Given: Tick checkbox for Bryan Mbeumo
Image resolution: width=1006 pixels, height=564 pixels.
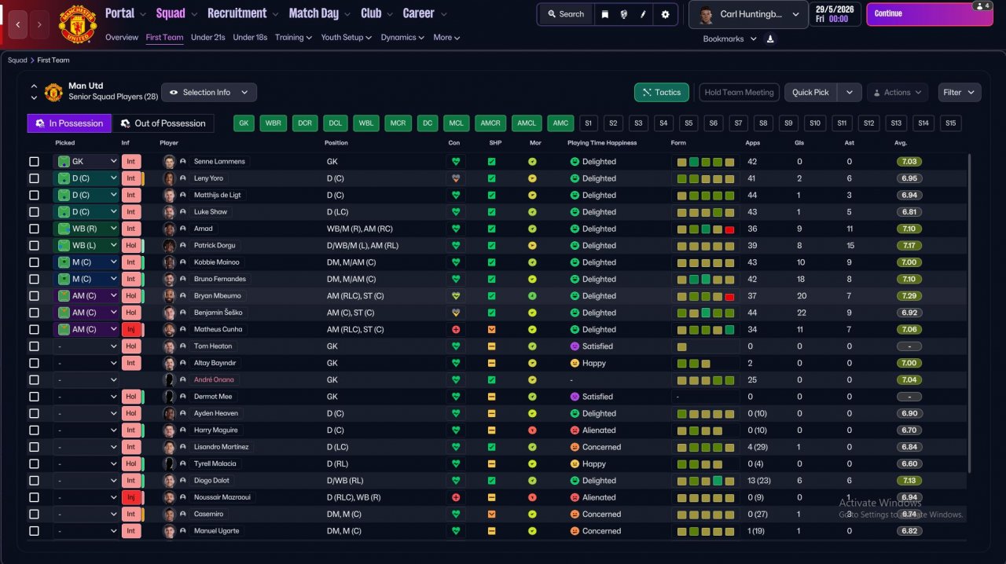Looking at the screenshot, I should [x=34, y=296].
